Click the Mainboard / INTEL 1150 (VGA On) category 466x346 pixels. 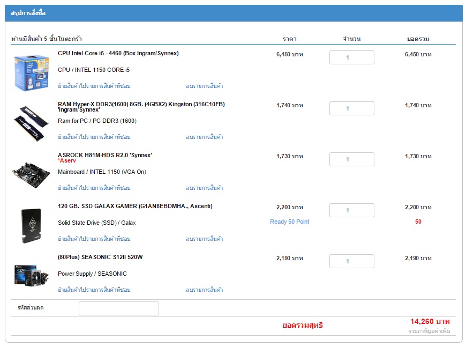pyautogui.click(x=102, y=172)
